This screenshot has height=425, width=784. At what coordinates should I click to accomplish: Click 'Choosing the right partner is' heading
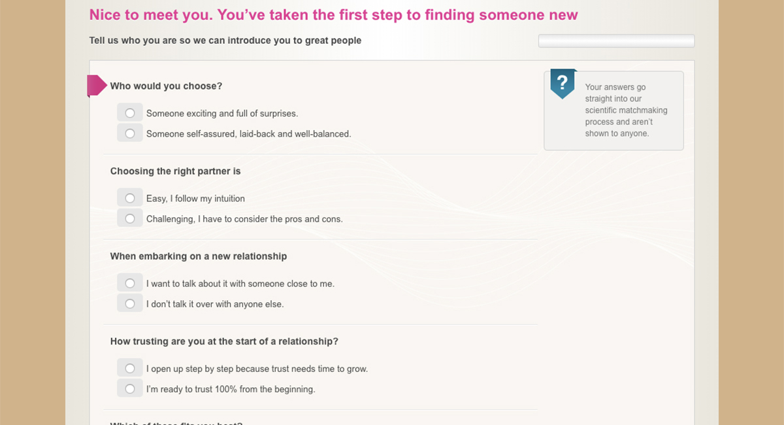(x=175, y=171)
